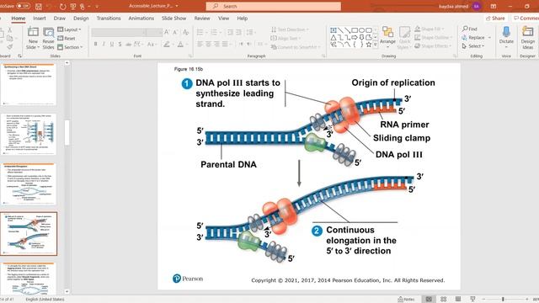
Task: Click the Find button
Action: (x=470, y=29)
